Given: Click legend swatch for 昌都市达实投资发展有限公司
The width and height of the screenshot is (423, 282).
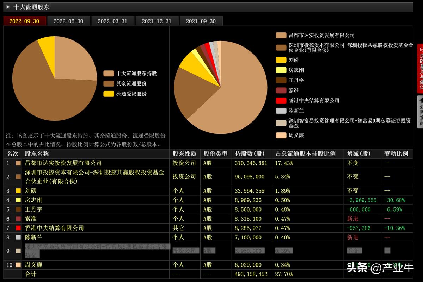Looking at the screenshot, I should 281,35.
